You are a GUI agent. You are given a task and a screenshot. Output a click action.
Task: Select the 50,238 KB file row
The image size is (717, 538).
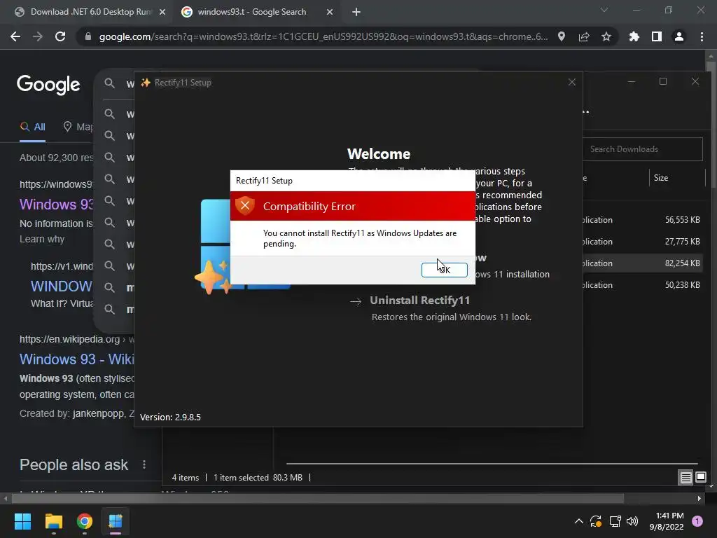(x=643, y=284)
